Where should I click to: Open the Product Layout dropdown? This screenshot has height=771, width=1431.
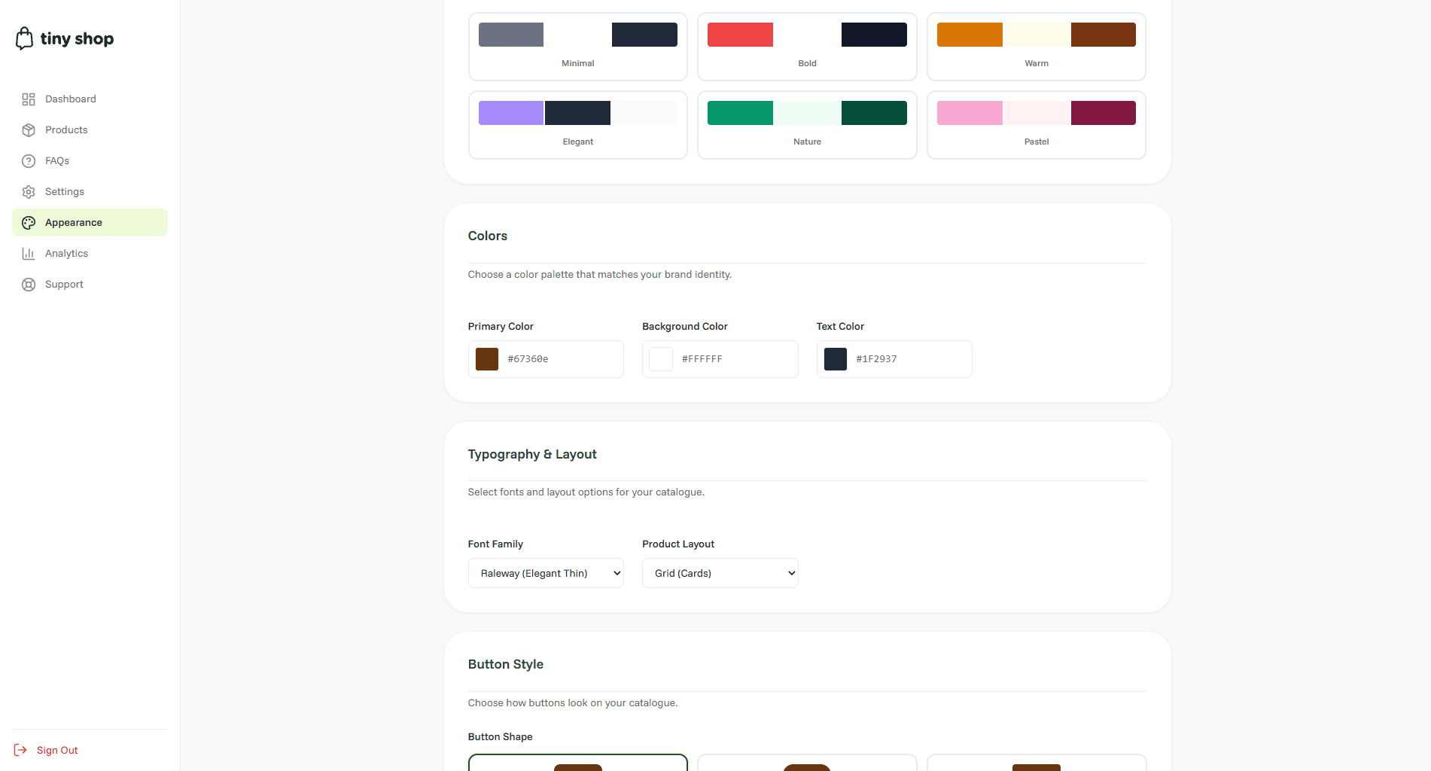pyautogui.click(x=719, y=572)
